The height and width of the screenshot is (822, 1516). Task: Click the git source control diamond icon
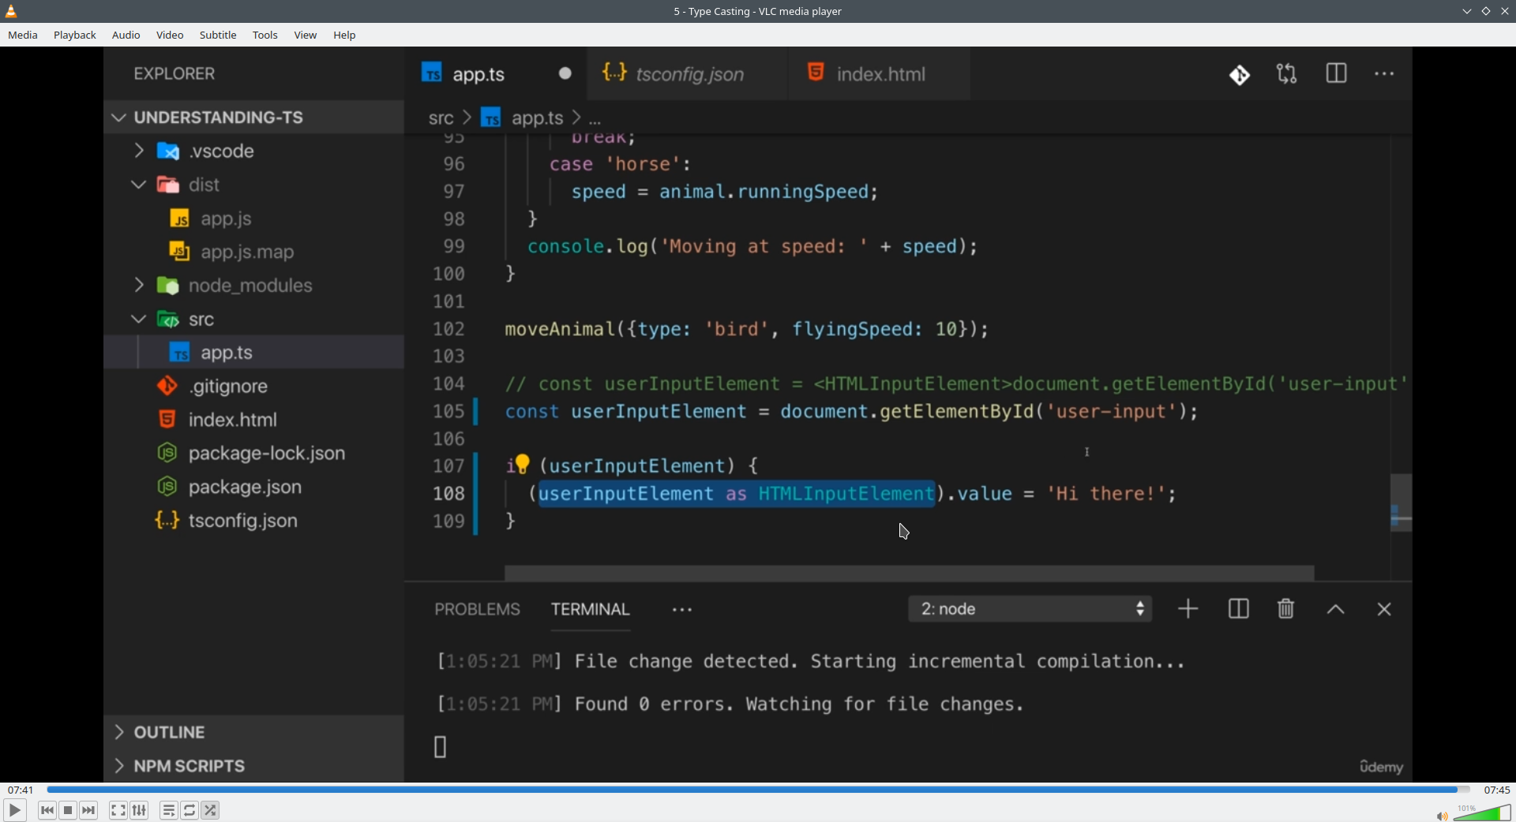pyautogui.click(x=1240, y=74)
